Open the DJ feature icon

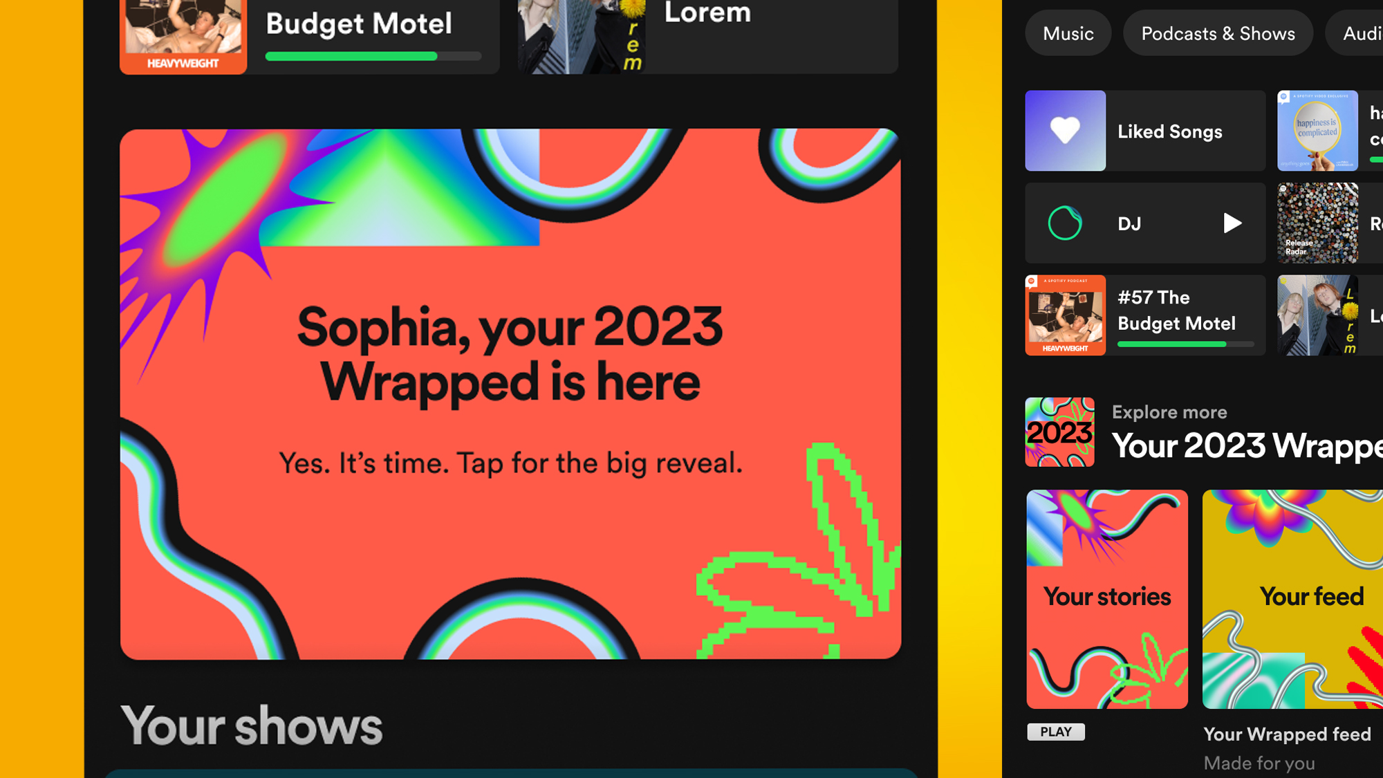coord(1064,223)
